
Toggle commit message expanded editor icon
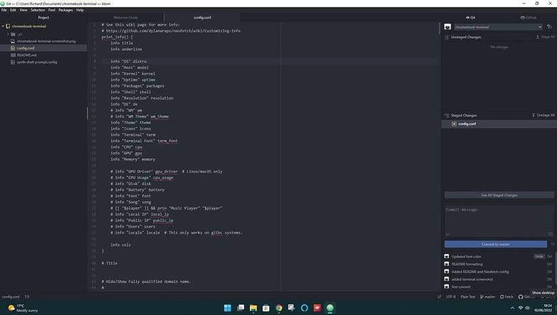[551, 234]
